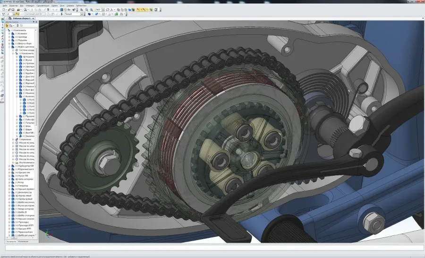Open print preview from the toolbar
The width and height of the screenshot is (425, 258).
(x=25, y=10)
